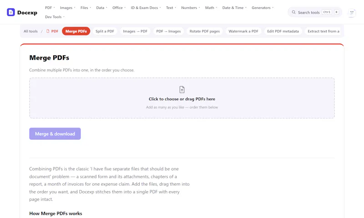Click the Merge & download button
The width and height of the screenshot is (364, 218).
pos(55,134)
